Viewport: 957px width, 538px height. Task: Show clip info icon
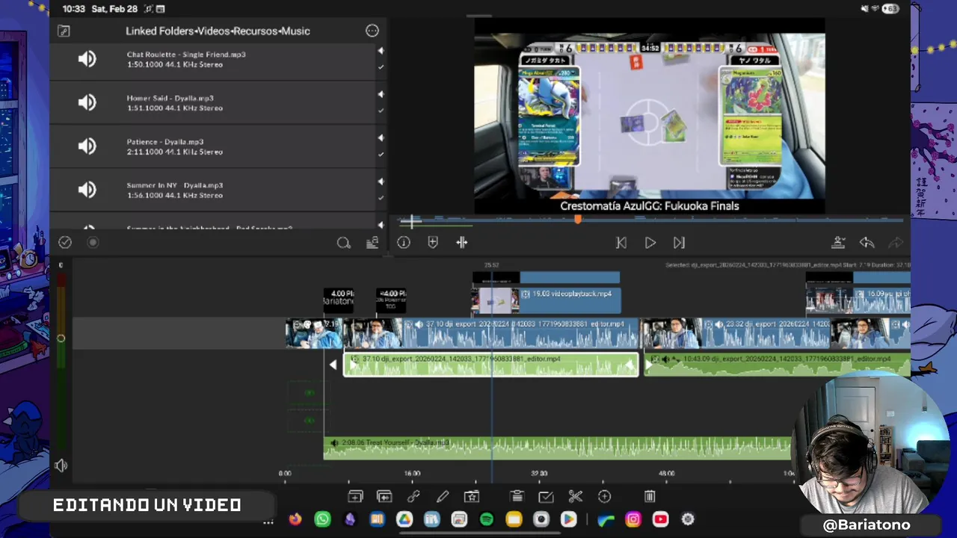404,242
